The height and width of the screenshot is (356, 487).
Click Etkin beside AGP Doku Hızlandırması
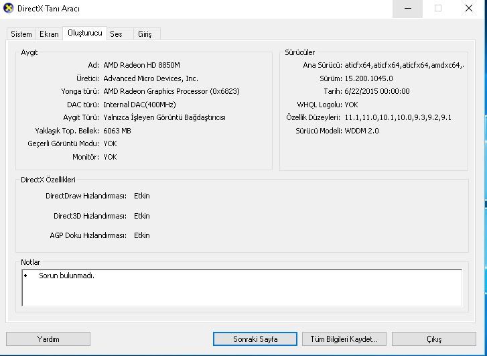tap(141, 235)
